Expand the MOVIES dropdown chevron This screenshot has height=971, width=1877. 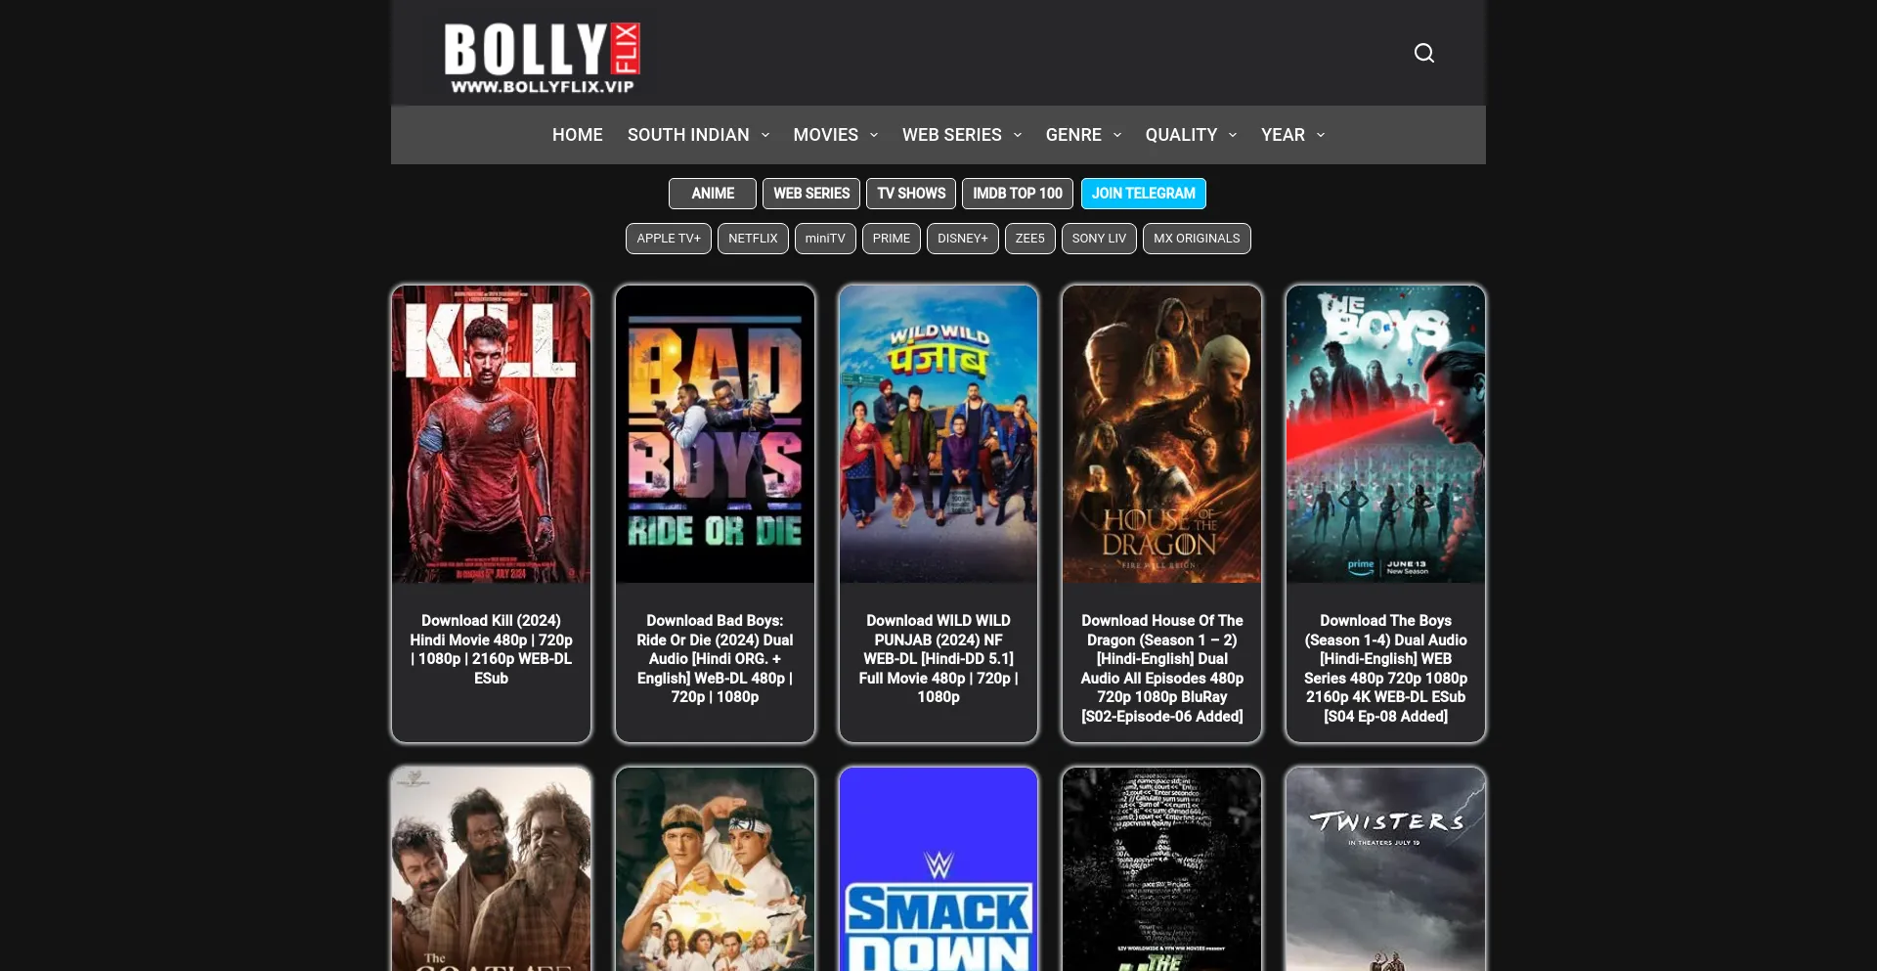pyautogui.click(x=874, y=135)
